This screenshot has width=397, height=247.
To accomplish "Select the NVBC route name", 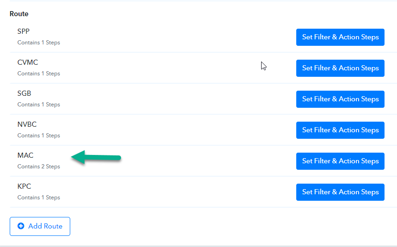I will click(x=27, y=124).
